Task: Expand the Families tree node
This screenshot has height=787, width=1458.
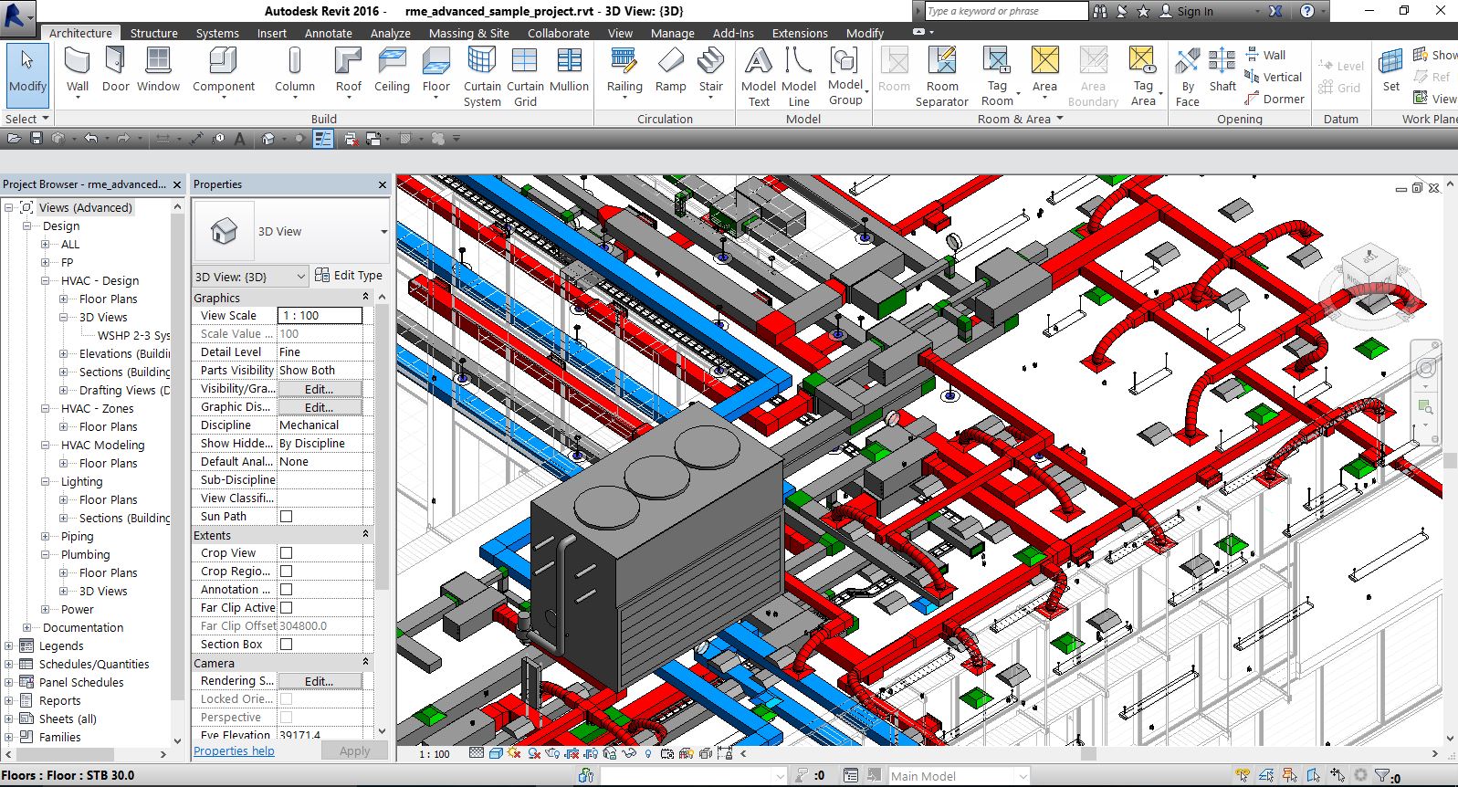Action: (x=9, y=737)
